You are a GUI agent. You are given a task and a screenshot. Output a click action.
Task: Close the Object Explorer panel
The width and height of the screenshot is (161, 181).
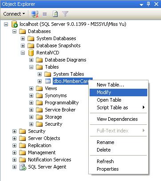click(156, 4)
